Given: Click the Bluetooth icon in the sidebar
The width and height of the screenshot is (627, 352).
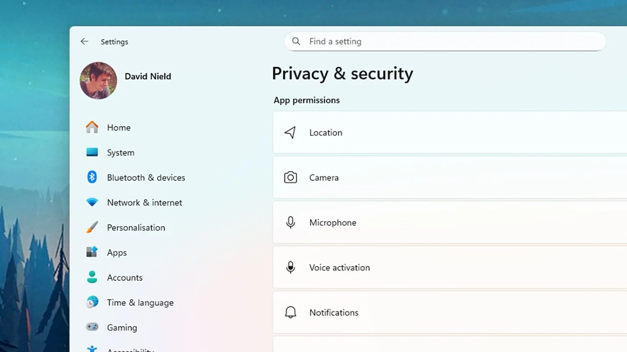Looking at the screenshot, I should (92, 177).
